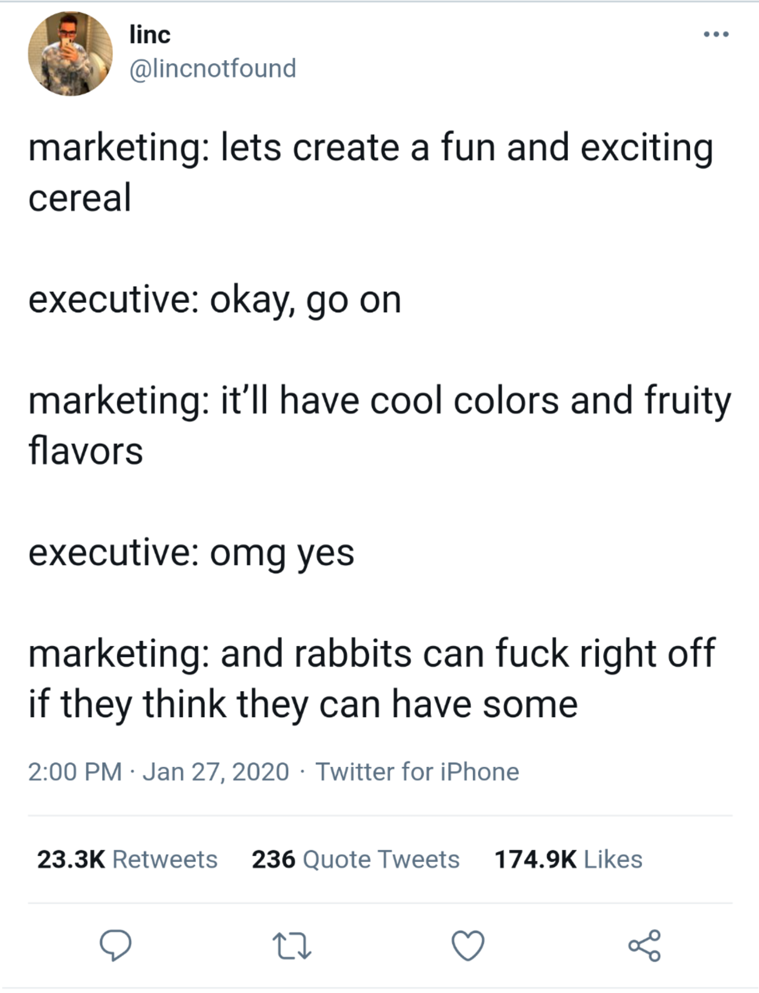
Task: Retweet using the retweet arrows icon
Action: coord(292,946)
